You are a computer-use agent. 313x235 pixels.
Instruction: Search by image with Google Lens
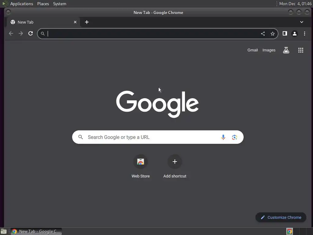(x=234, y=137)
